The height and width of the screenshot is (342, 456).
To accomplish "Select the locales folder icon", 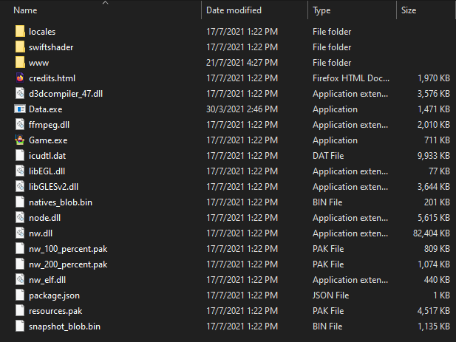I will click(20, 32).
